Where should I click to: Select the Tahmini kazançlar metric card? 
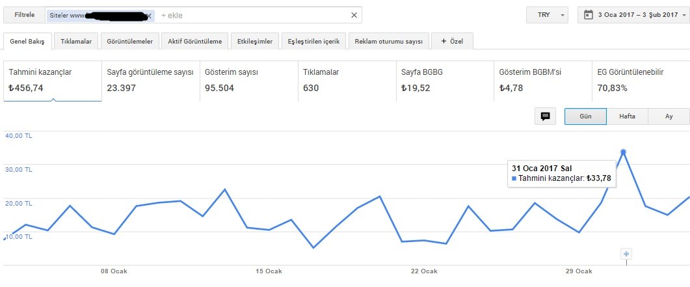[x=53, y=81]
